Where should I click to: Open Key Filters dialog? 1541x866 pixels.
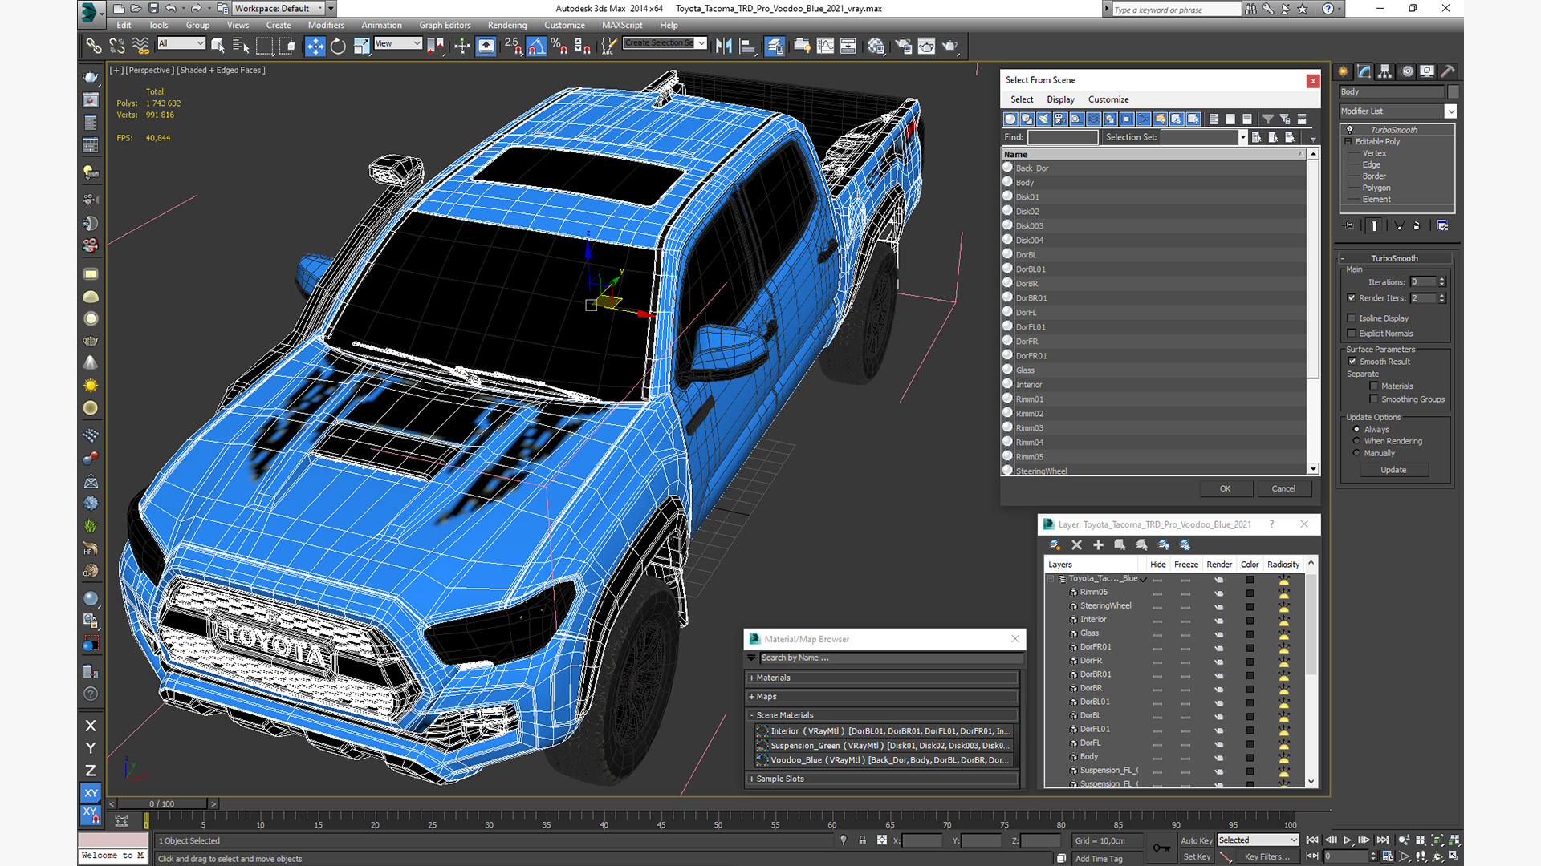[1267, 856]
